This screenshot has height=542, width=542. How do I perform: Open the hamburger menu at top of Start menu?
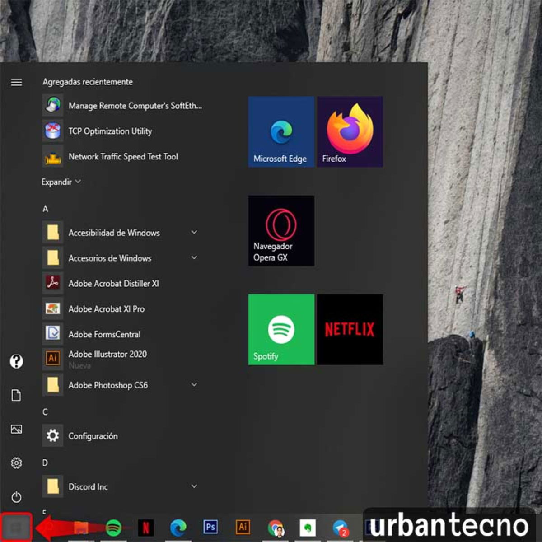click(17, 82)
